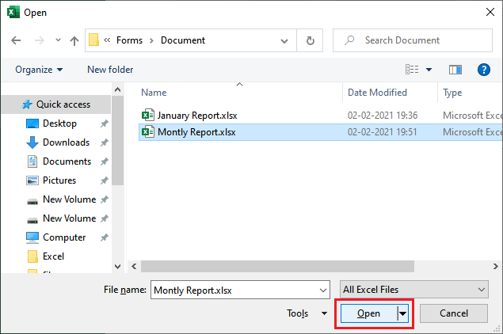Click the Refresh button in address bar
Viewport: 503px width, 334px height.
(311, 40)
